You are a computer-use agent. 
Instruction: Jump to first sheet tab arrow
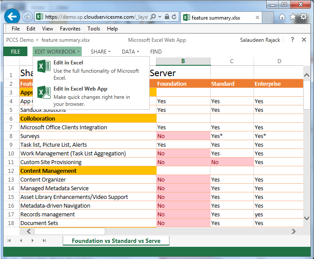pyautogui.click(x=9, y=240)
